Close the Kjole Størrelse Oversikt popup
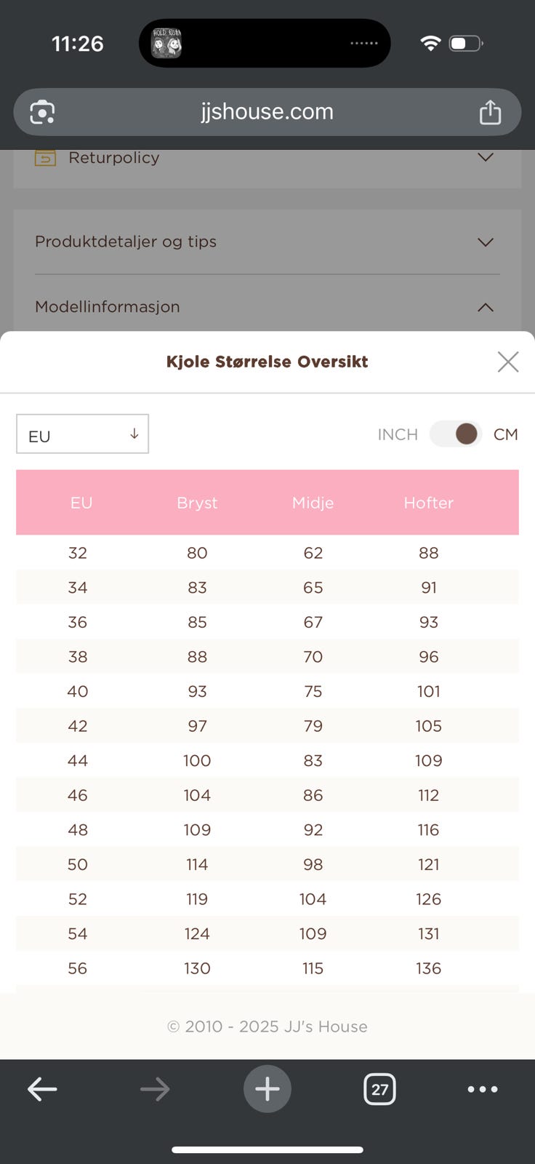The image size is (535, 1164). coord(507,362)
